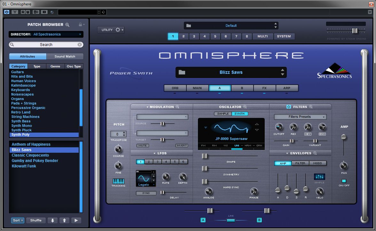Toggle the filter KEY button

tap(308, 134)
